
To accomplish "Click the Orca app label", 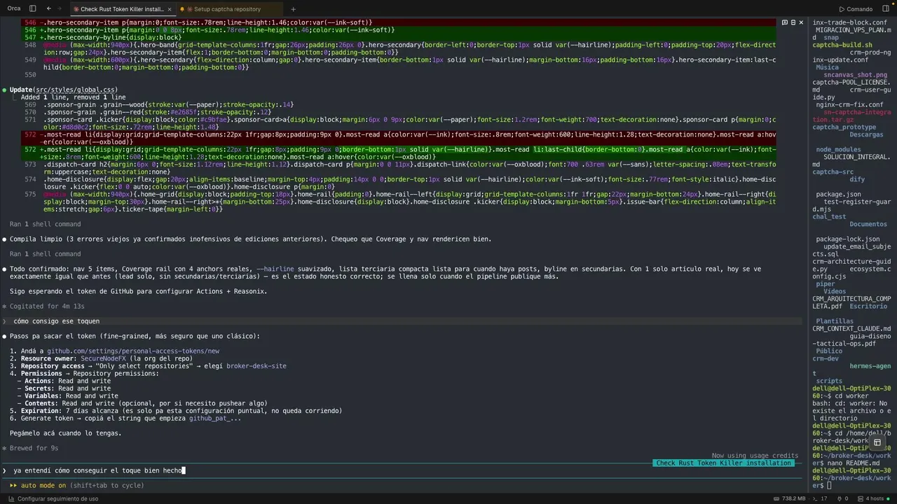I will coord(14,9).
